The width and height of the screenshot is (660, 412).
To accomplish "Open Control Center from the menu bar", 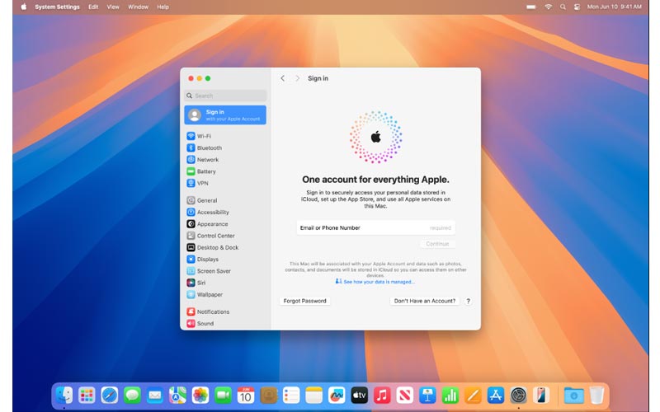I will point(577,7).
